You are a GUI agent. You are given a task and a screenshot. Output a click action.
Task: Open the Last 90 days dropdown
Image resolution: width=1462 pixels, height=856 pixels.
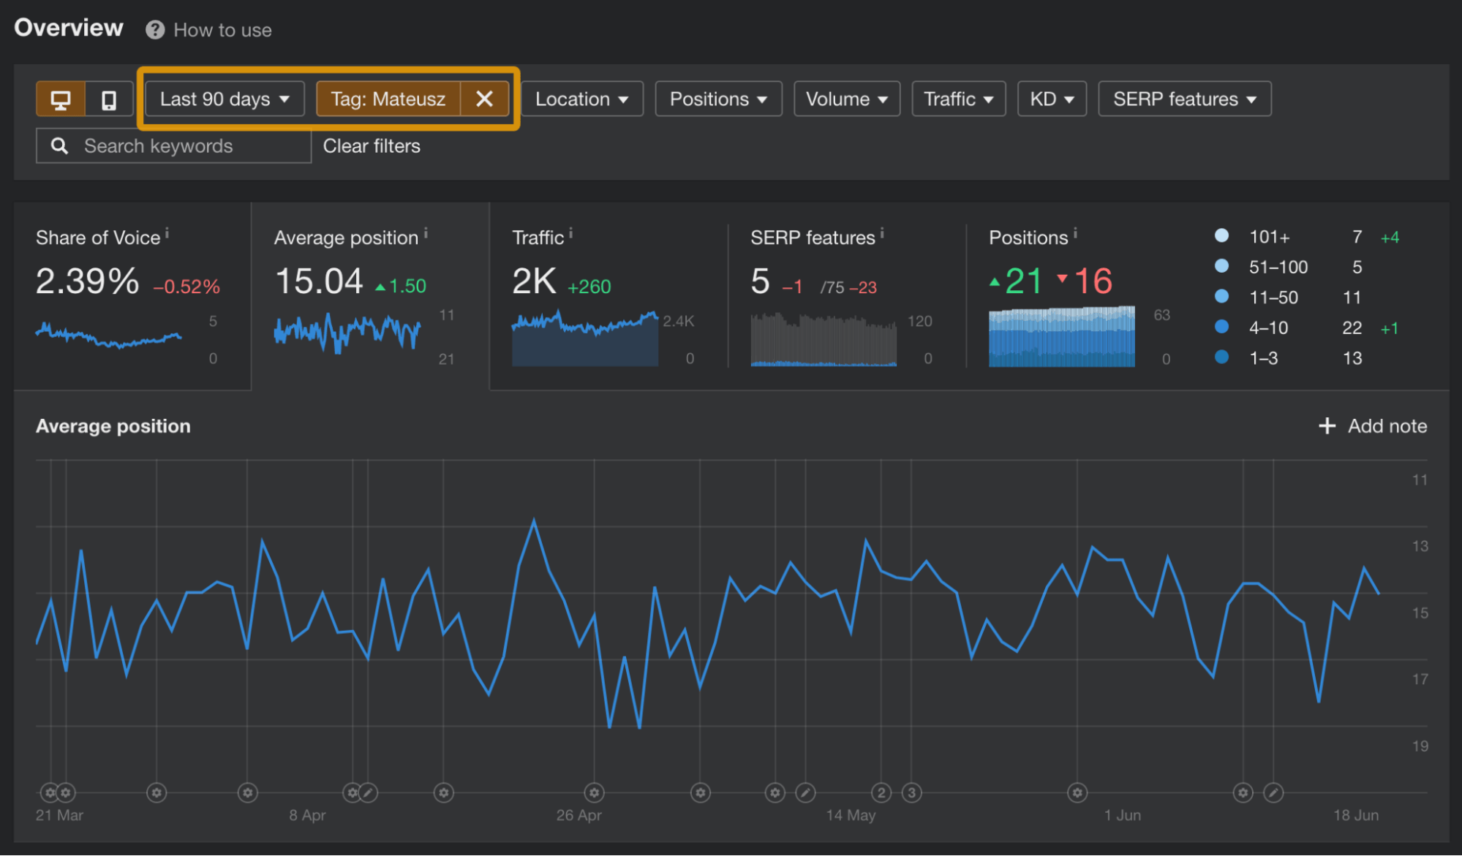point(223,98)
